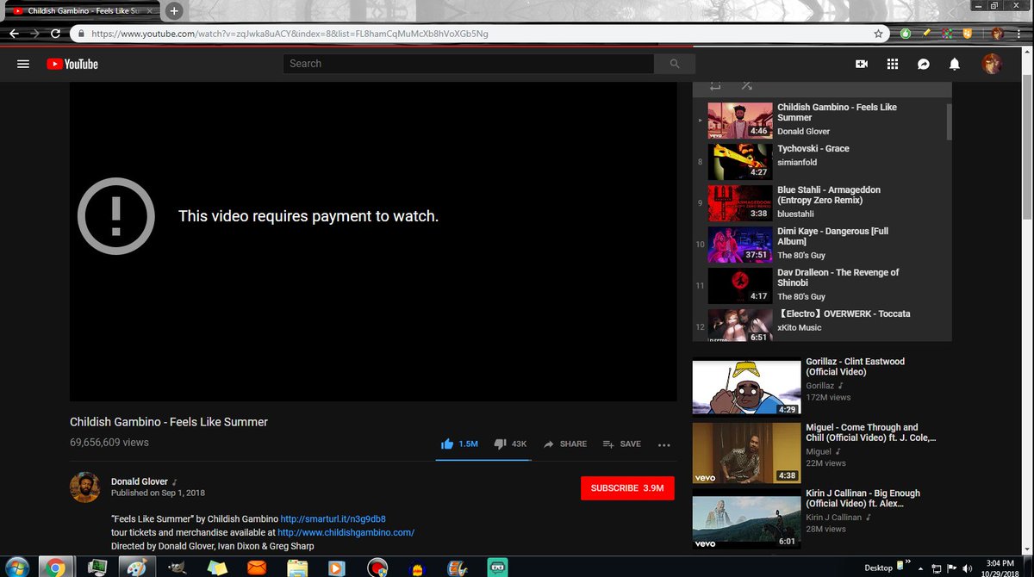Image resolution: width=1034 pixels, height=577 pixels.
Task: Focus the YouTube search field
Action: pos(468,64)
